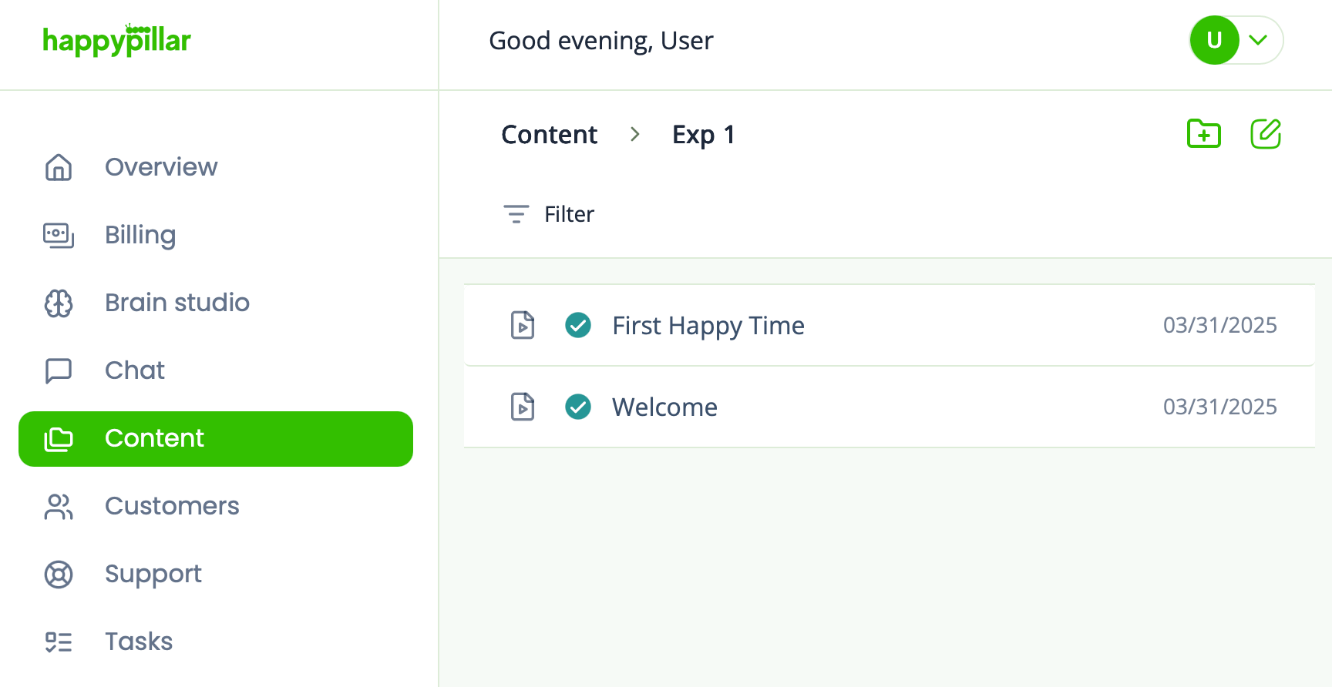Image resolution: width=1332 pixels, height=687 pixels.
Task: Click the new folder icon
Action: tap(1203, 134)
